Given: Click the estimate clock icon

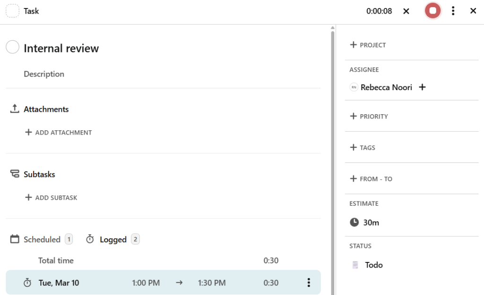Looking at the screenshot, I should click(354, 222).
